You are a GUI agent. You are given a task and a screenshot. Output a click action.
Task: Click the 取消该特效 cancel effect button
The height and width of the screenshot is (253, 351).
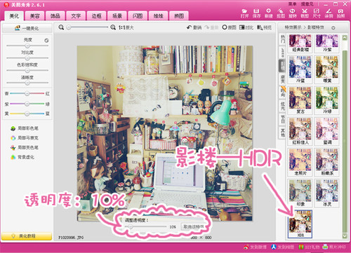(193, 227)
